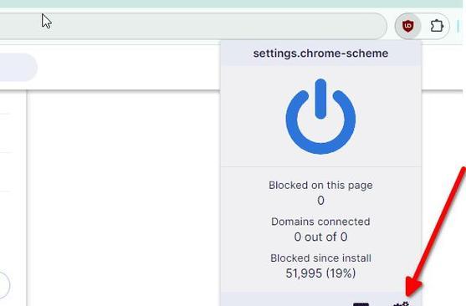Click the zero count under Blocked on this page
The height and width of the screenshot is (306, 466).
click(x=320, y=201)
